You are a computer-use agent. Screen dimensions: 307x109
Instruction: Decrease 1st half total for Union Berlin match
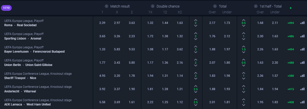[x=244, y=65]
